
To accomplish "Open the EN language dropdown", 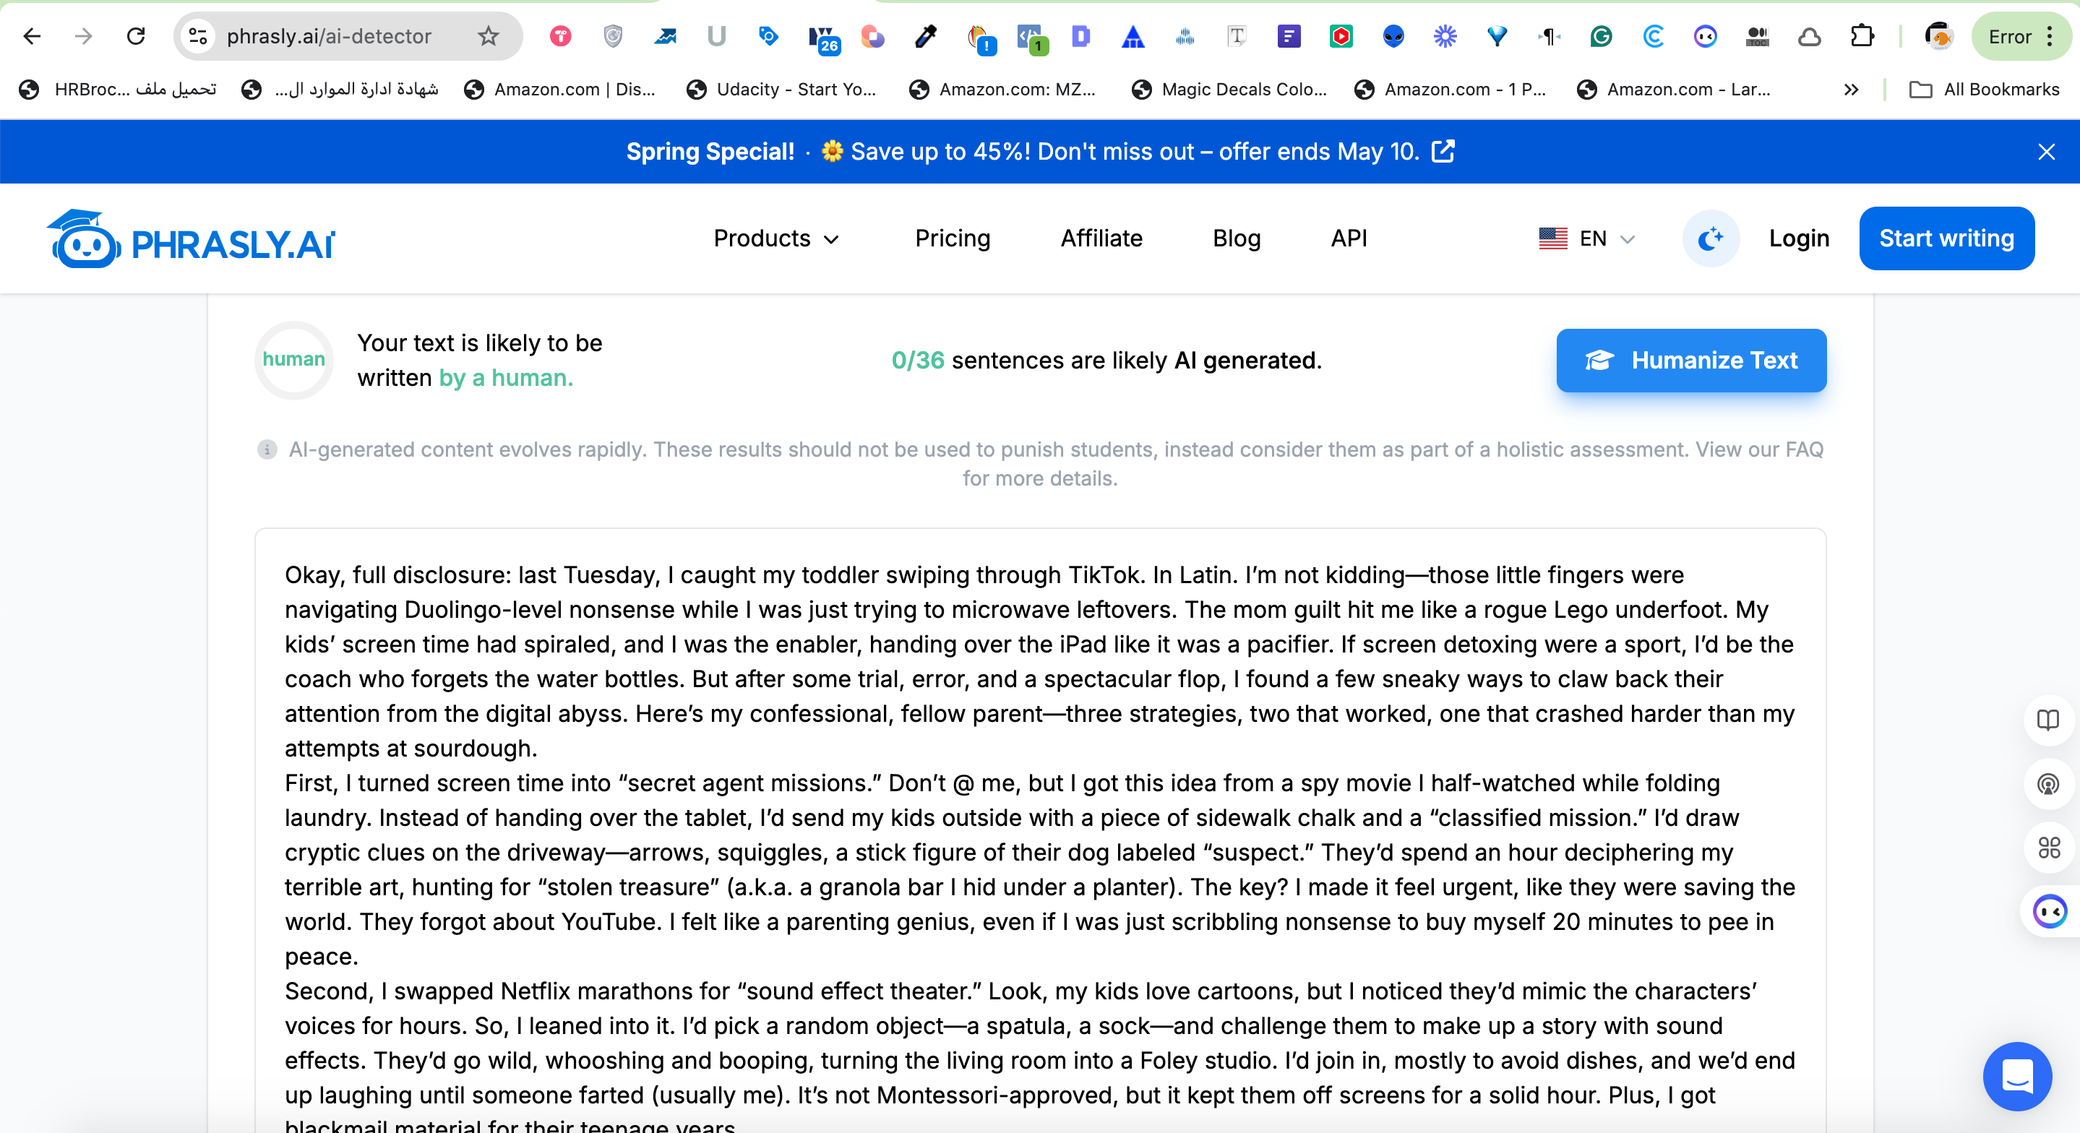I will point(1586,239).
